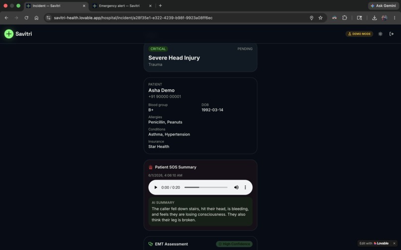Viewport: 401px width, 250px height.
Task: Click the Ask Gemini button
Action: tap(384, 5)
